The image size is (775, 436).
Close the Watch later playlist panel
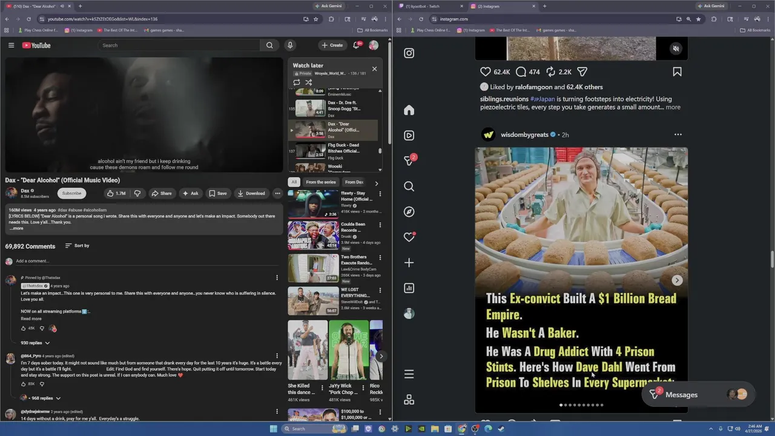pos(374,68)
